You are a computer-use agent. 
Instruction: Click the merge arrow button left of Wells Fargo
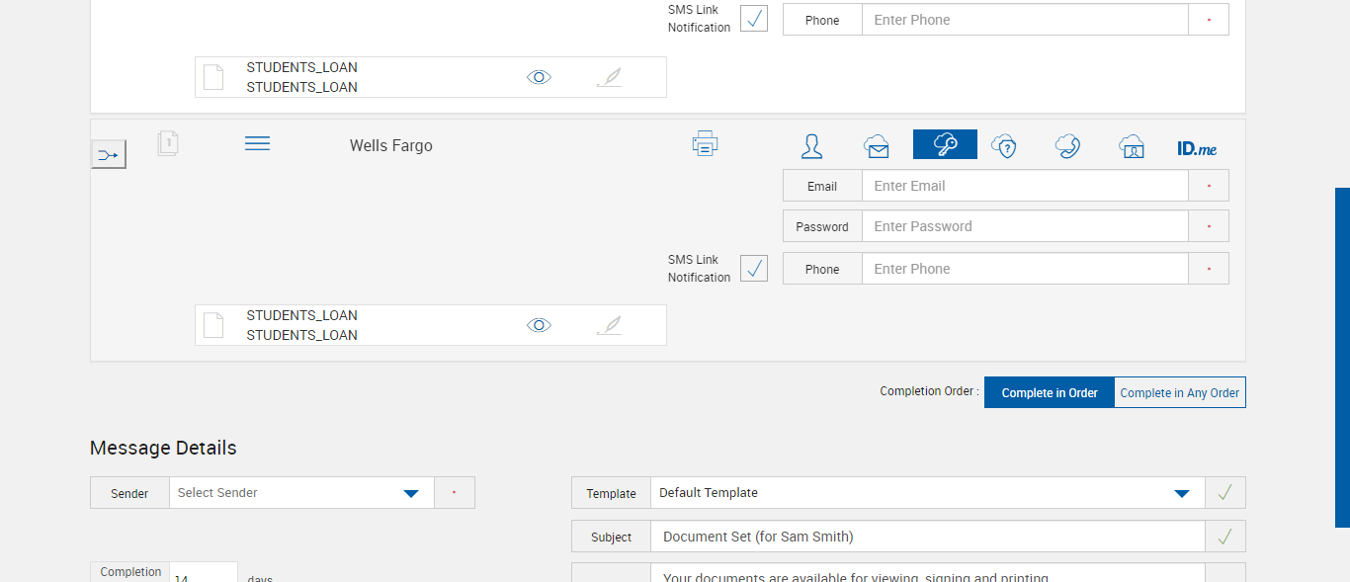(x=109, y=154)
